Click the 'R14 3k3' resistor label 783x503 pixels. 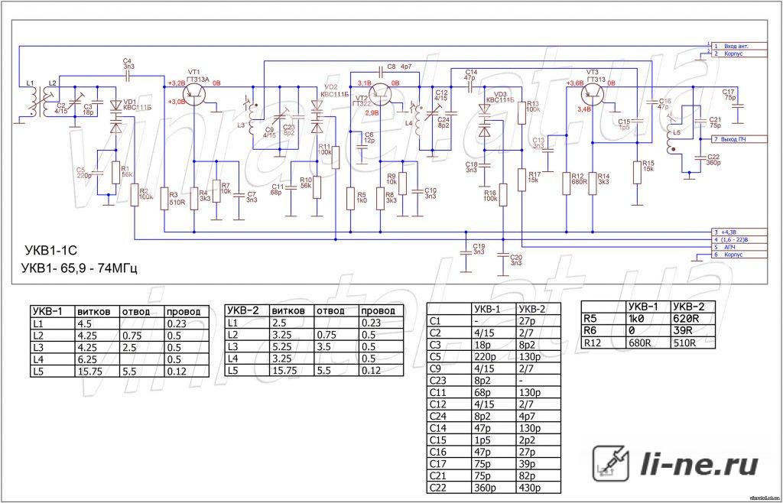tap(604, 179)
